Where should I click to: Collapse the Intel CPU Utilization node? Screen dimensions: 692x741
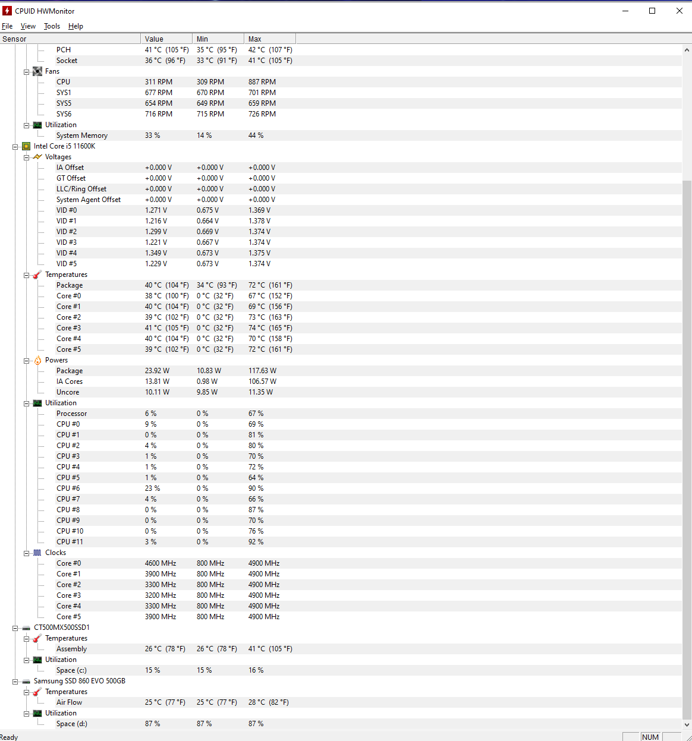(27, 403)
